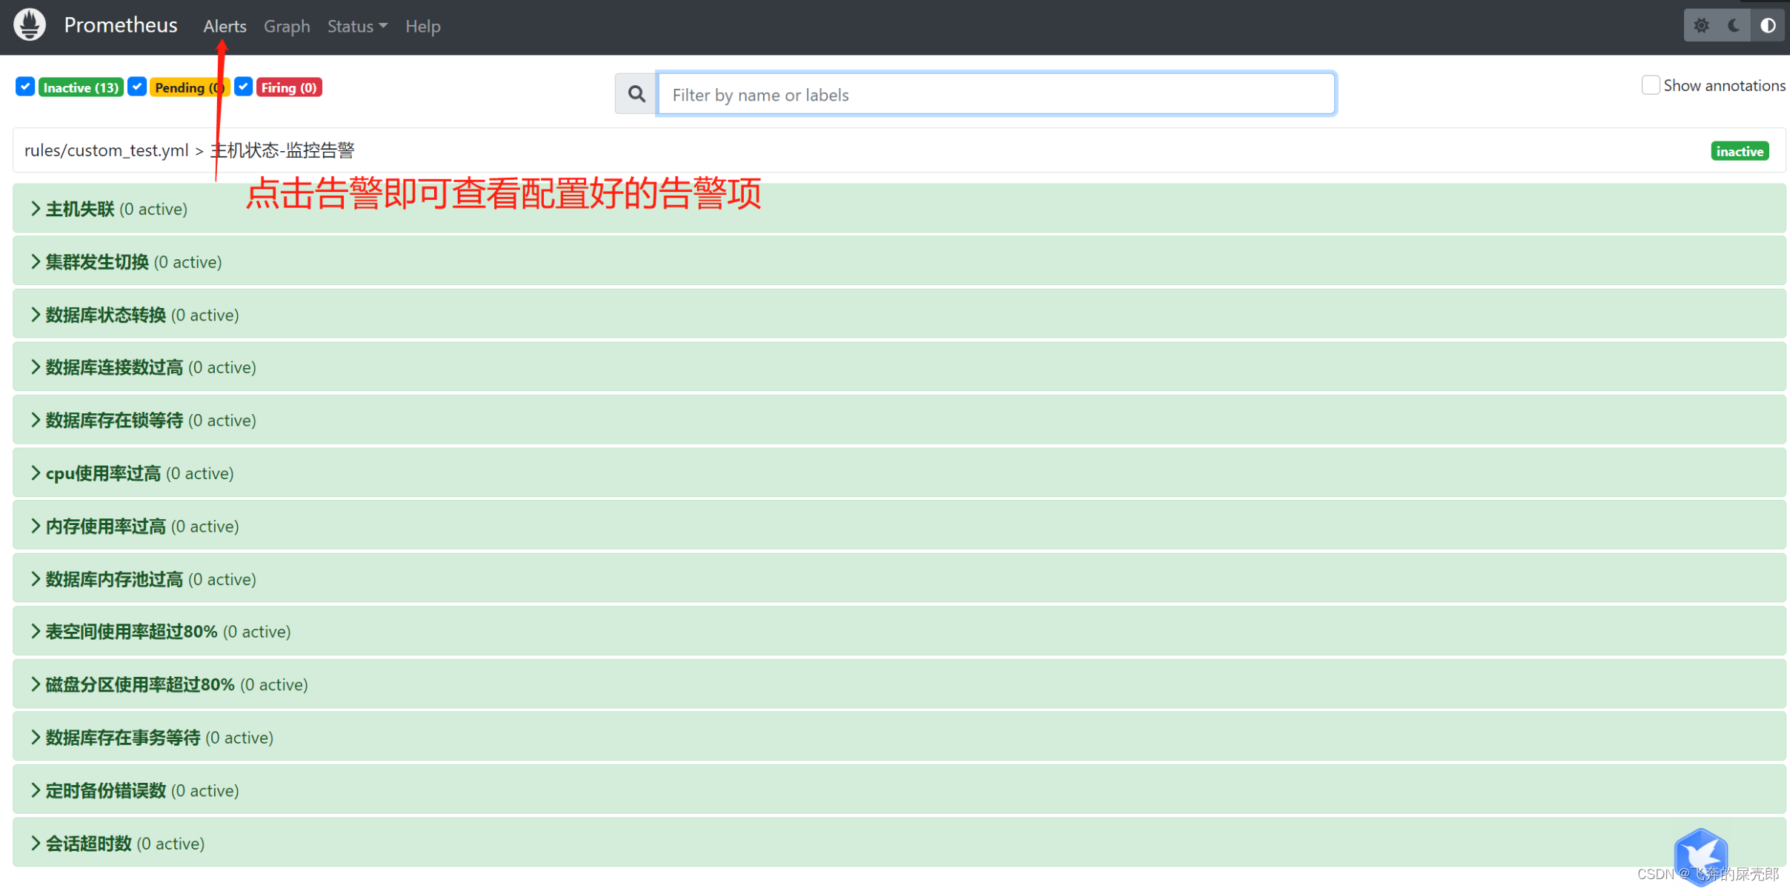The image size is (1790, 888).
Task: Click the search magnifier icon
Action: [x=635, y=93]
